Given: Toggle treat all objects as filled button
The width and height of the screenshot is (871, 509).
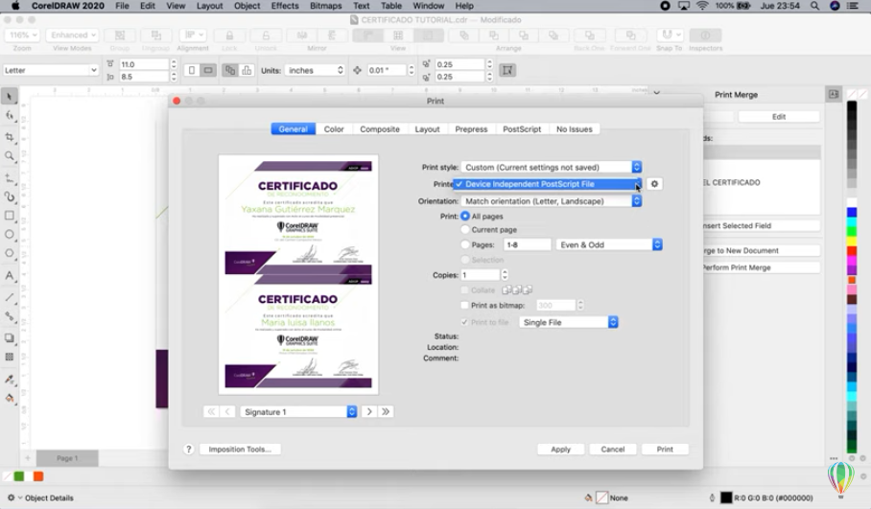Looking at the screenshot, I should [x=507, y=71].
